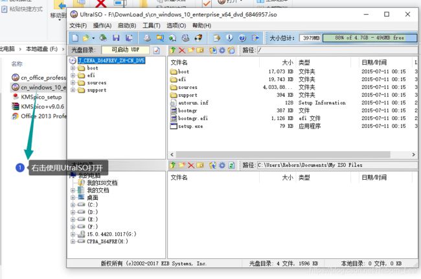Open the 帮助(H) menu
This screenshot has height=279, width=421.
[201, 25]
